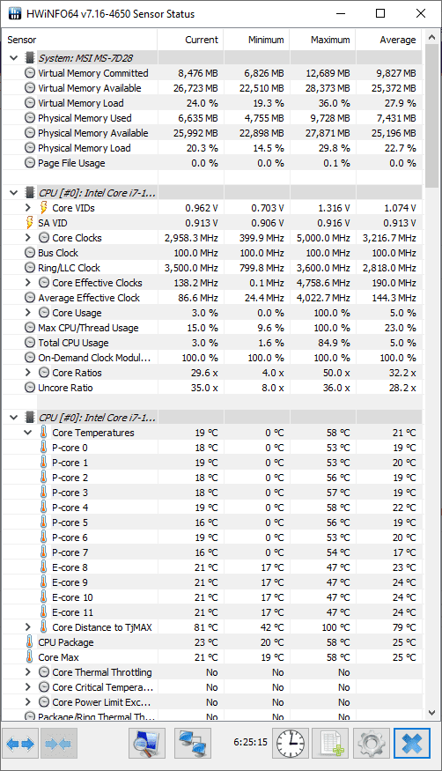Collapse the System: MSI MS-7D28 group
442x771 pixels.
point(14,58)
